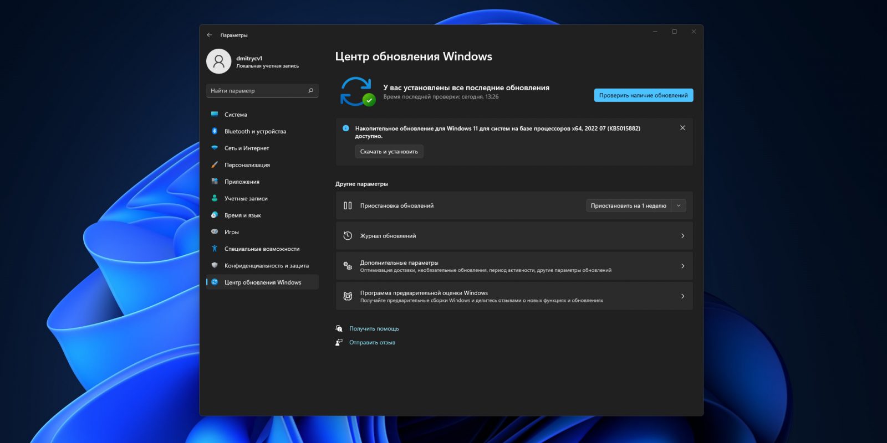Open Программа предварительной оценки Windows row

pos(514,296)
